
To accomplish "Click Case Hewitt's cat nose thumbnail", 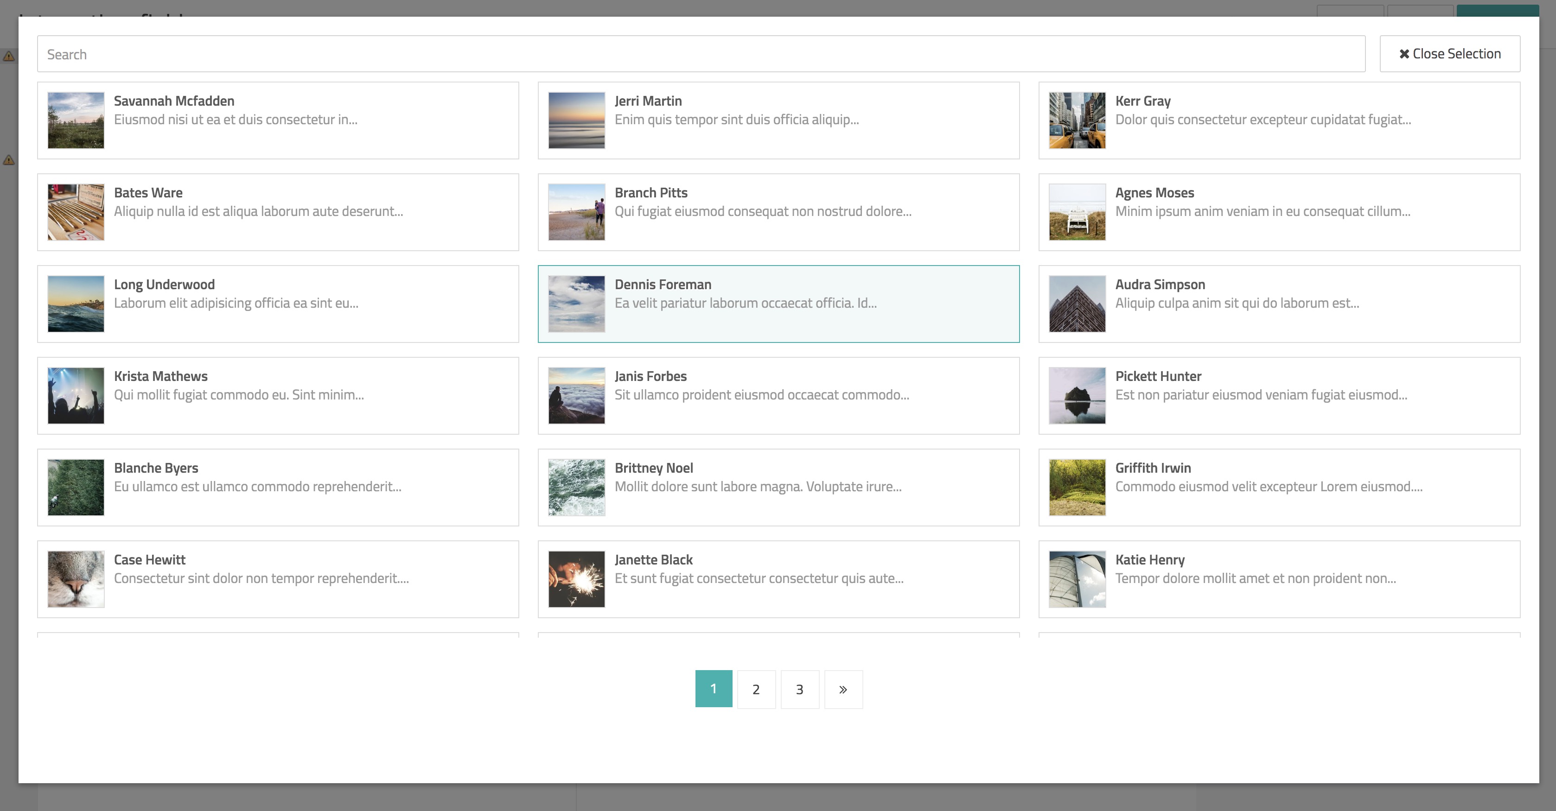I will [75, 578].
